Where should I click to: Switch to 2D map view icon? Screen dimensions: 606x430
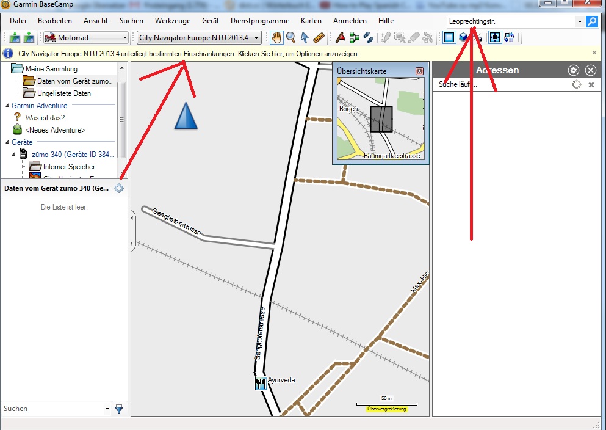coord(449,37)
